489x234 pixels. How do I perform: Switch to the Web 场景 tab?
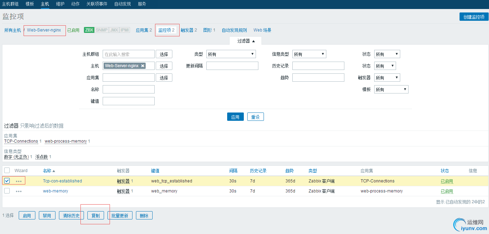pos(262,30)
